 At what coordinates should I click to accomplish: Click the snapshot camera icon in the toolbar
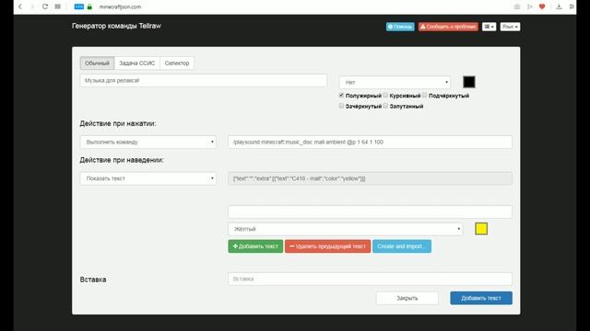click(517, 6)
